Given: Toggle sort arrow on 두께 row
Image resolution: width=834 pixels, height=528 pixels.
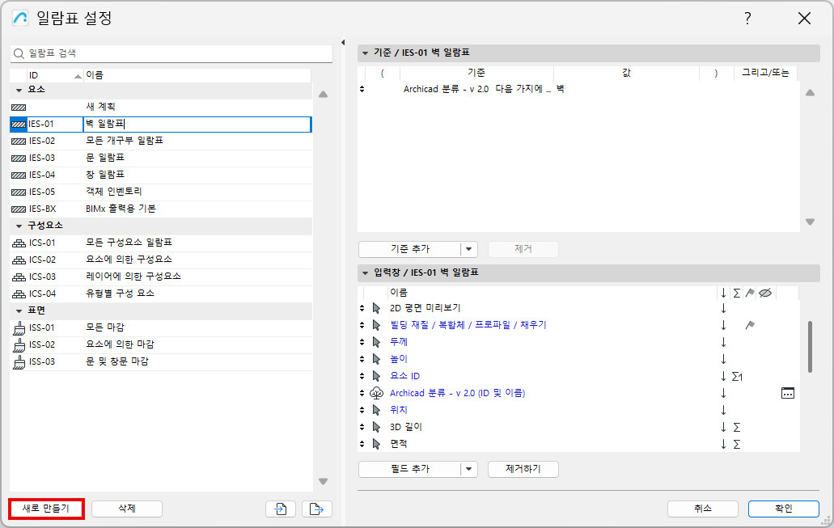Looking at the screenshot, I should tap(723, 342).
